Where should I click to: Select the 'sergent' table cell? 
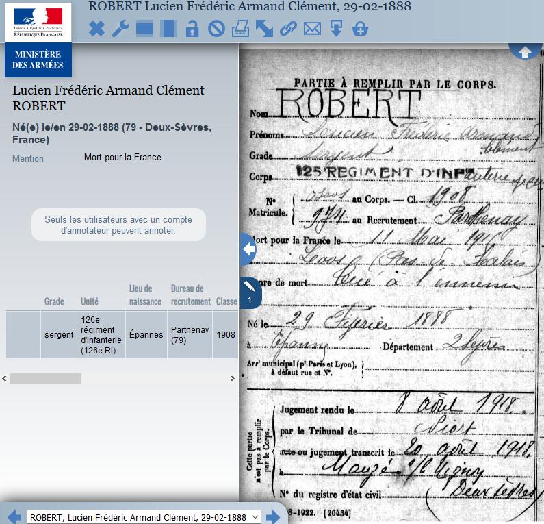tap(59, 334)
